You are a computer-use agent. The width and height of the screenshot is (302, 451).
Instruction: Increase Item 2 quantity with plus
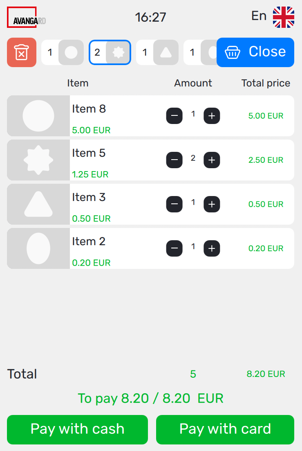[x=212, y=248]
